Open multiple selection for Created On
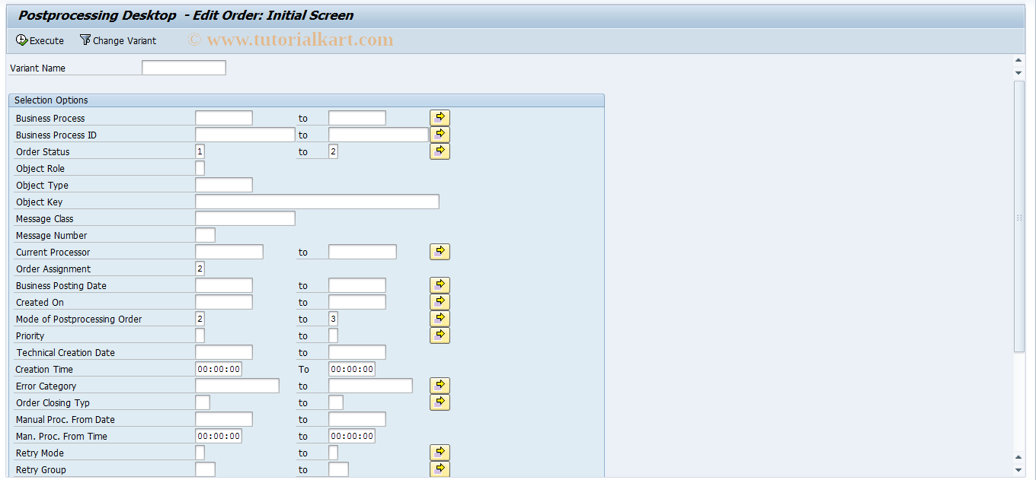The image size is (1036, 480). click(x=440, y=301)
